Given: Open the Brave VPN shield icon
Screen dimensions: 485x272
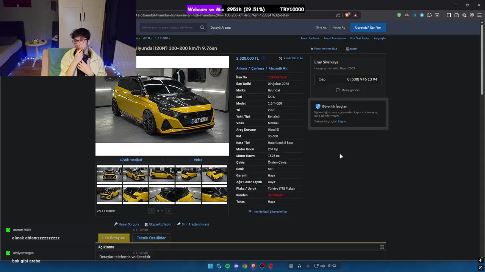Looking at the screenshot, I should pyautogui.click(x=472, y=15).
